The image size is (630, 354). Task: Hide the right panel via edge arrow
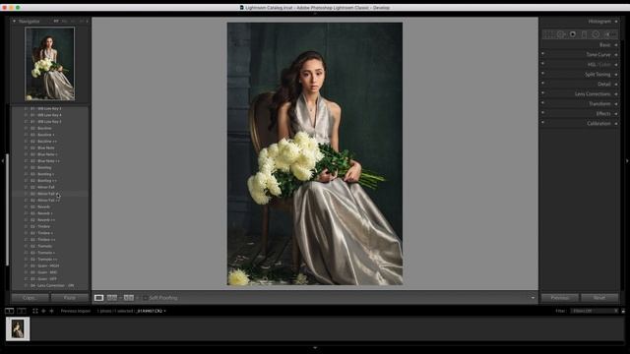point(627,161)
